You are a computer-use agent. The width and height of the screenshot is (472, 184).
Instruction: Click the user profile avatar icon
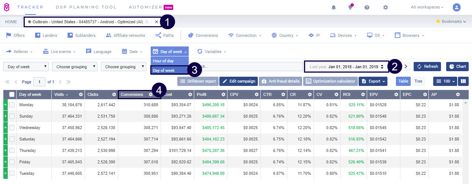(x=457, y=7)
